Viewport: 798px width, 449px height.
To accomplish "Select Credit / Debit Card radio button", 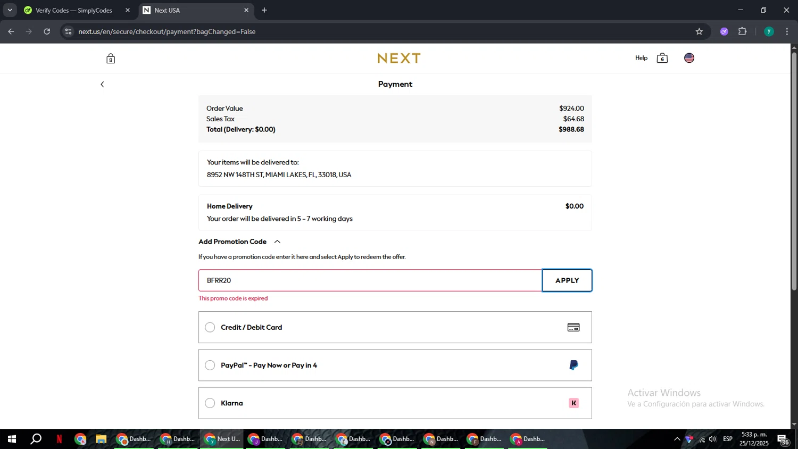I will click(210, 327).
